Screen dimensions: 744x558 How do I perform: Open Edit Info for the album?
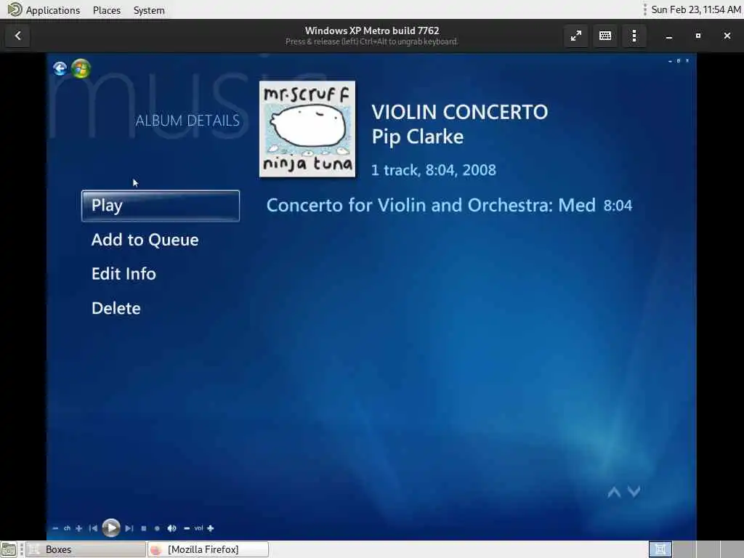[x=124, y=274]
